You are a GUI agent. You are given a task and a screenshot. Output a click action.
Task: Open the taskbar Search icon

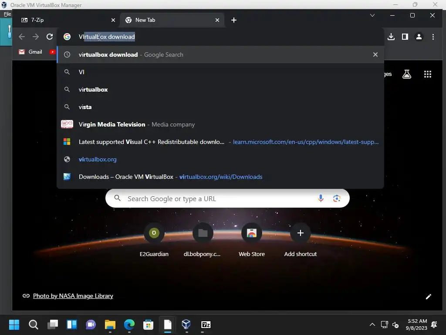[x=33, y=325]
